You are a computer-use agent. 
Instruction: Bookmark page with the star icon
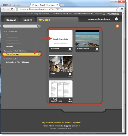117,9
